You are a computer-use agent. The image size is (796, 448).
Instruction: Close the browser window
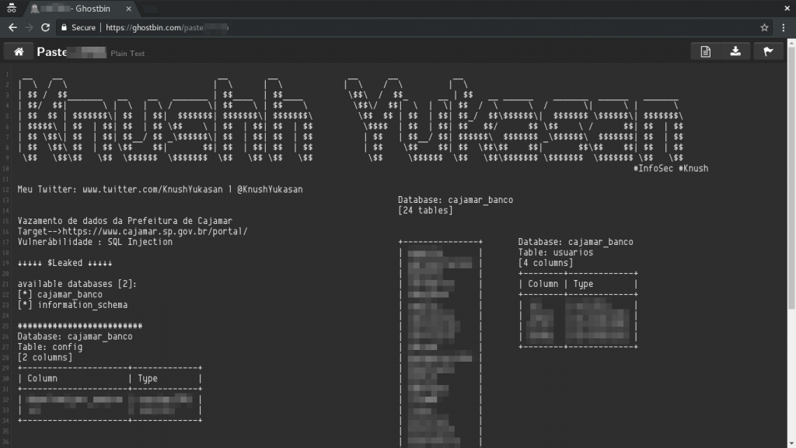tap(787, 8)
